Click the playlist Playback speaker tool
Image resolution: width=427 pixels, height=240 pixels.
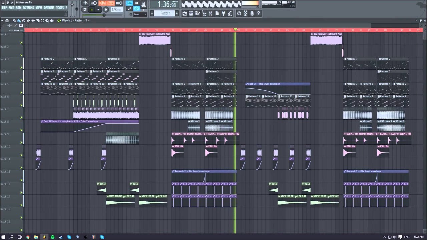pyautogui.click(x=52, y=21)
